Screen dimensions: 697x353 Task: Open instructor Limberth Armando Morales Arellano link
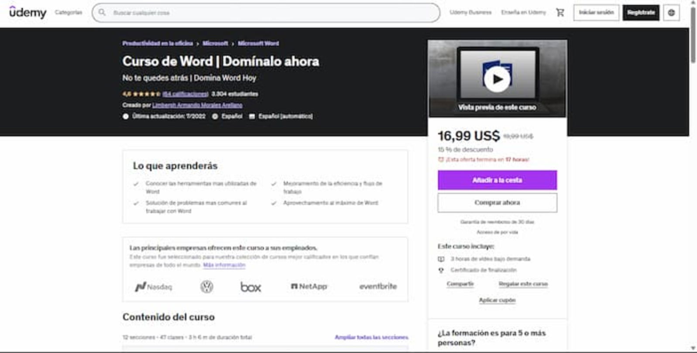[197, 105]
